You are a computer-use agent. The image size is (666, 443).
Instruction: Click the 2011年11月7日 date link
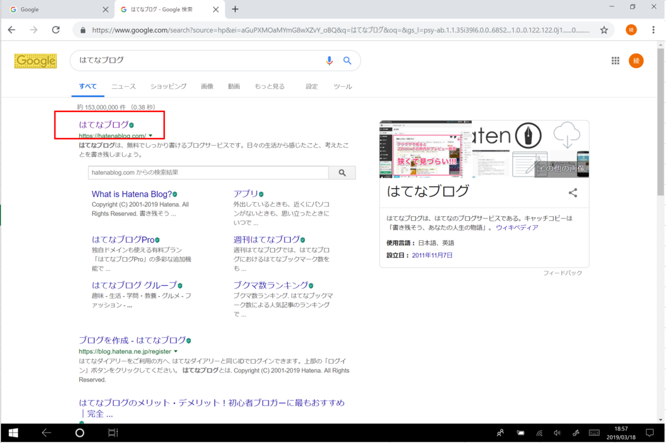tap(432, 256)
